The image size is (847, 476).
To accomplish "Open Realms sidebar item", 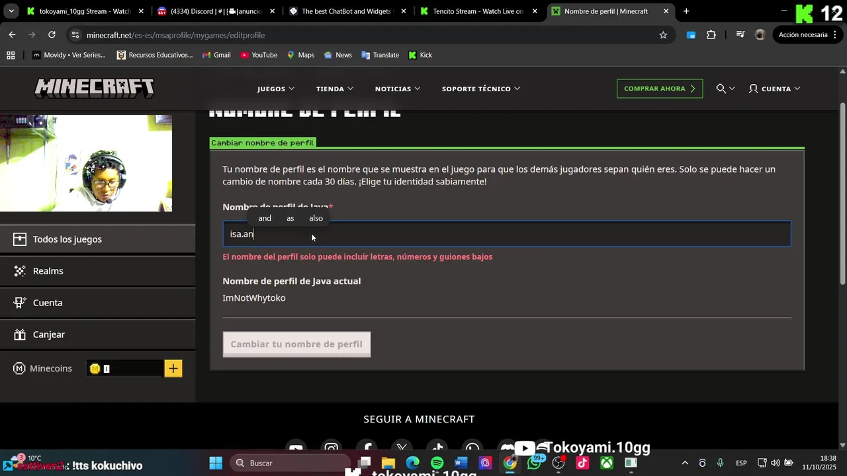I will click(97, 271).
